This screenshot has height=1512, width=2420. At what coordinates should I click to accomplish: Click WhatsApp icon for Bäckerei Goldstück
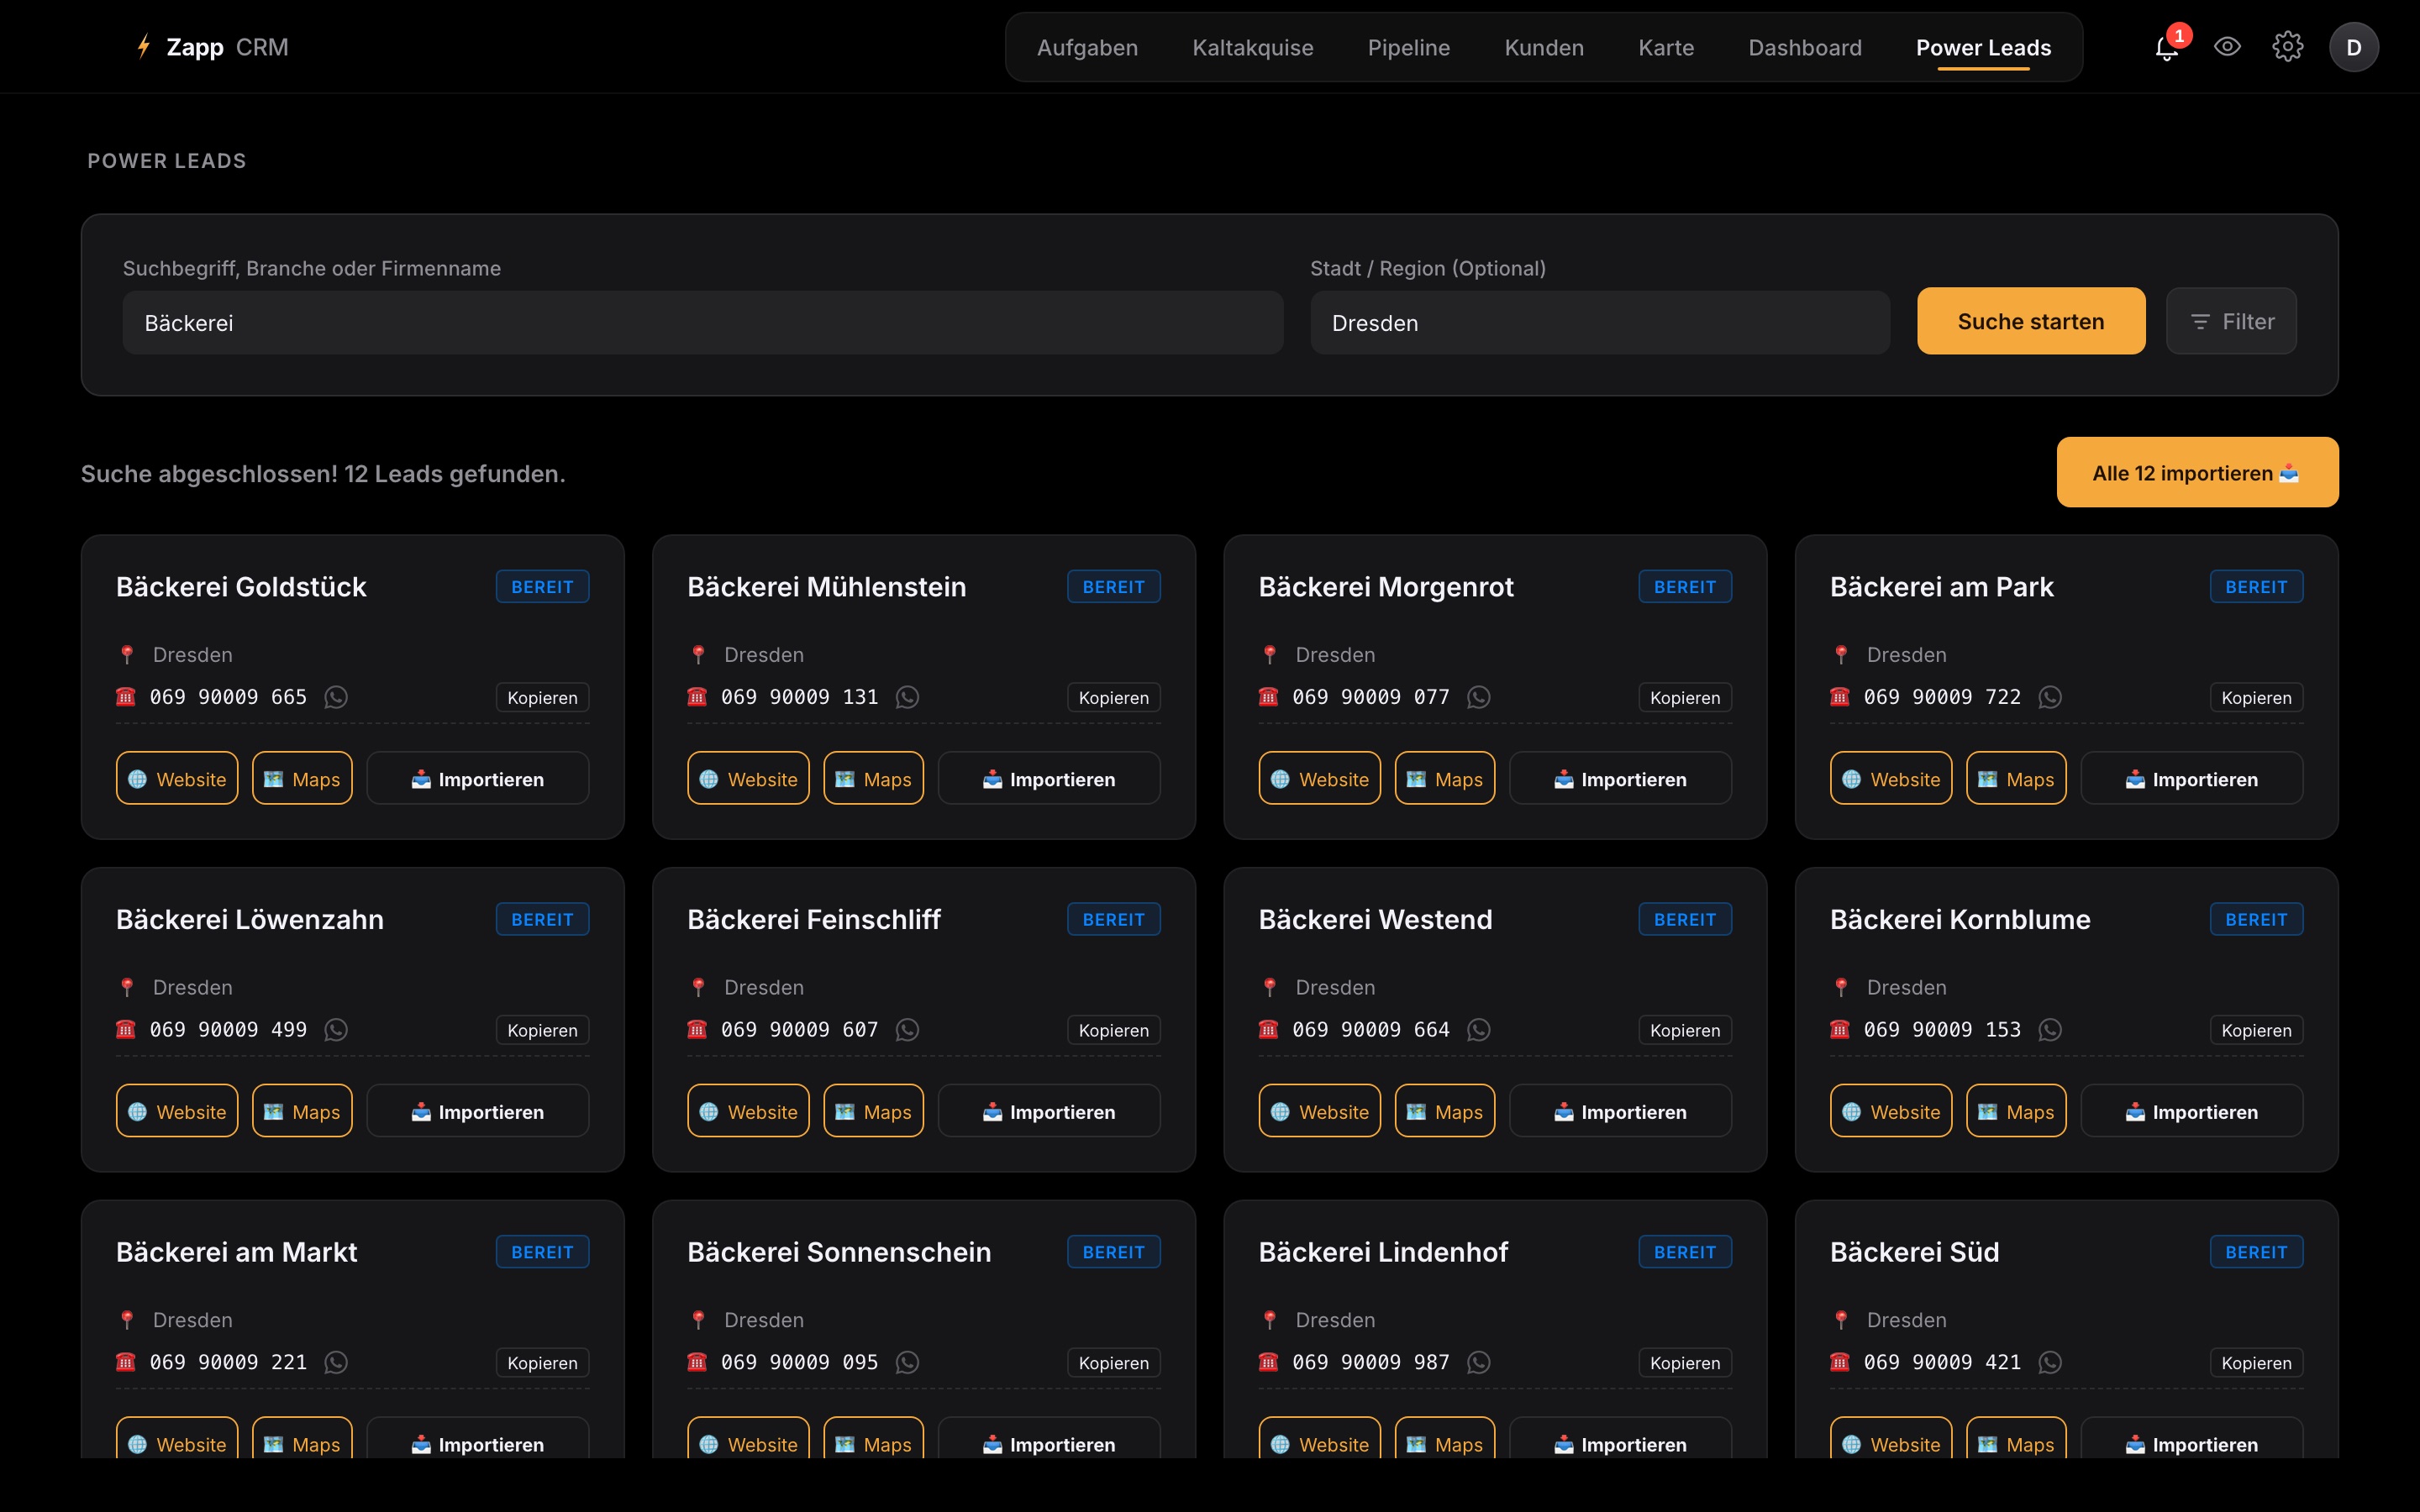(336, 697)
